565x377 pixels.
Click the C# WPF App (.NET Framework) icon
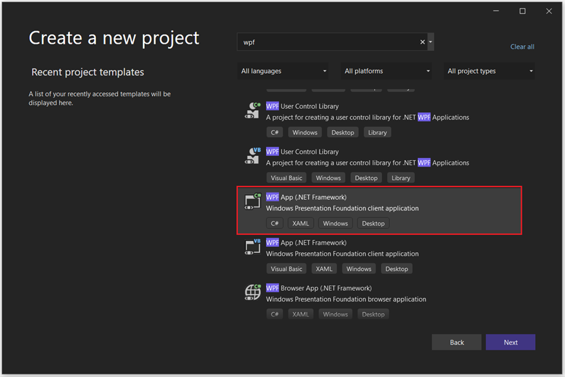pyautogui.click(x=253, y=202)
